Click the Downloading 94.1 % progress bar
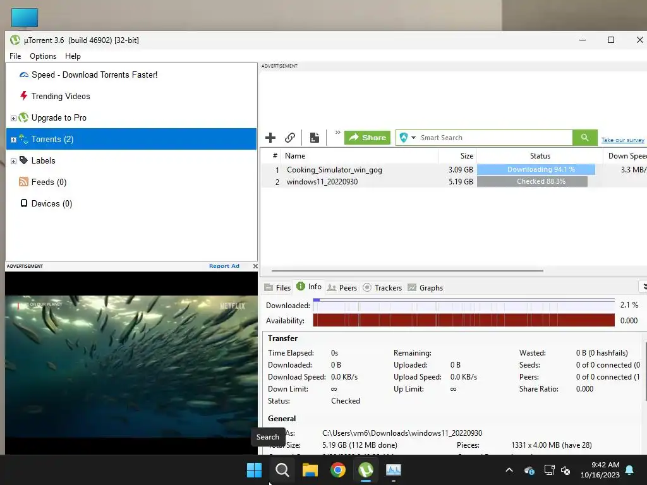The image size is (647, 485). [536, 169]
